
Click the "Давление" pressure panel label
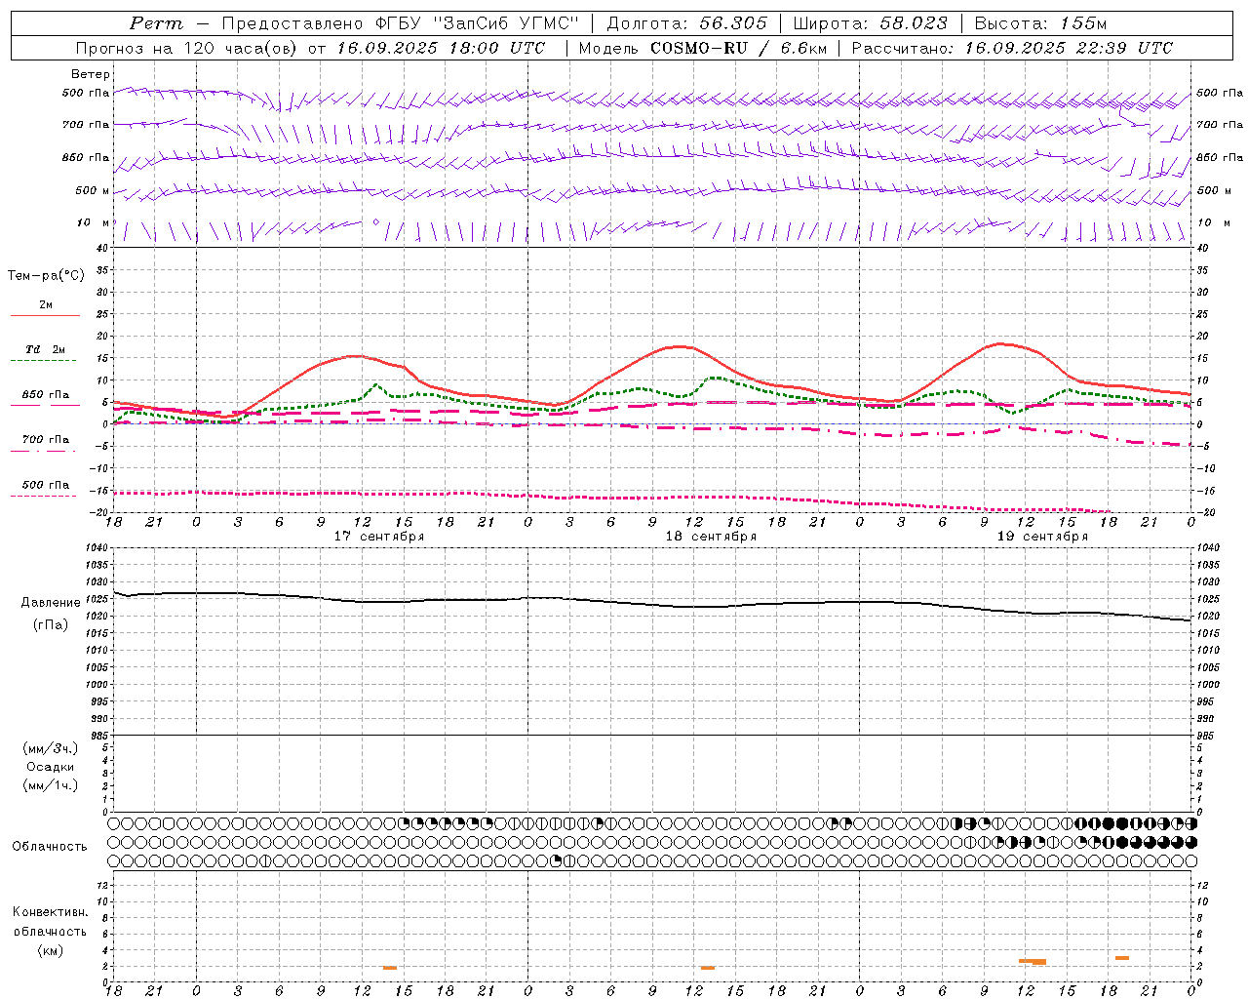coord(51,603)
